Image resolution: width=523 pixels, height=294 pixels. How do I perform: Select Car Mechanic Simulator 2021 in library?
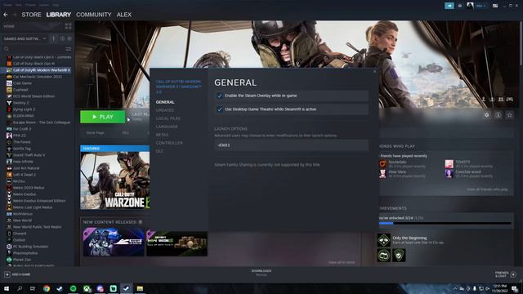pyautogui.click(x=37, y=77)
